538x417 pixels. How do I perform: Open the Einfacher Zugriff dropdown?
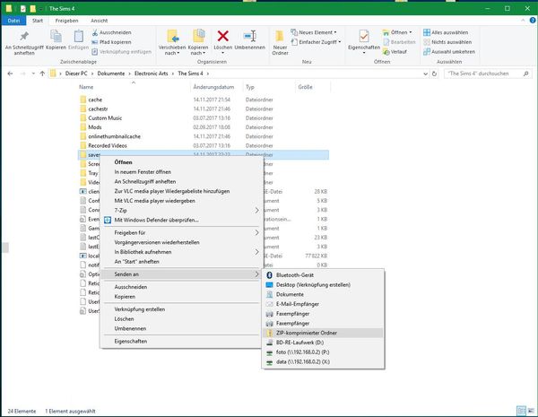316,42
